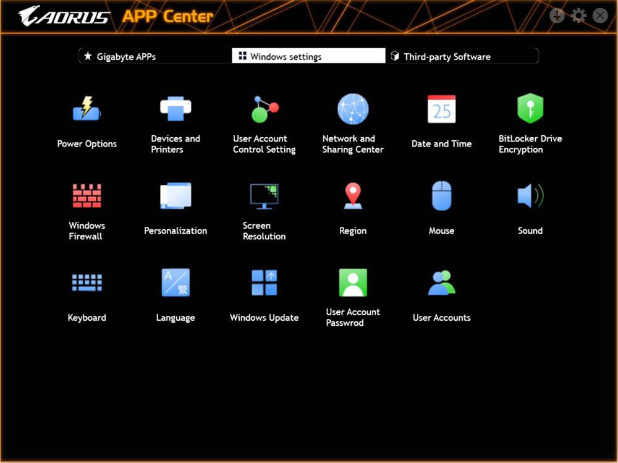Select the Windows settings tab
618x463 pixels.
point(308,56)
